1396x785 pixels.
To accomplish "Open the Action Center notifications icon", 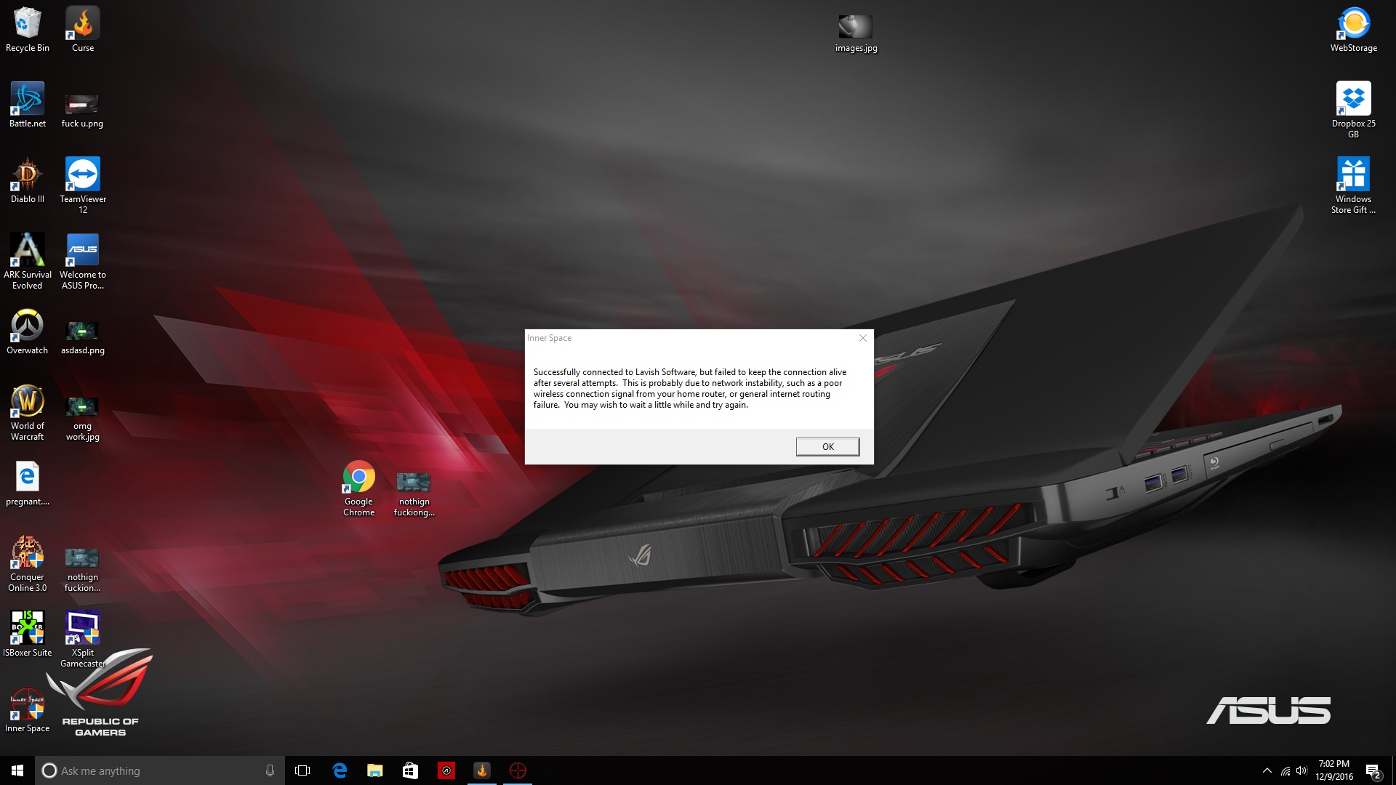I will coord(1373,770).
